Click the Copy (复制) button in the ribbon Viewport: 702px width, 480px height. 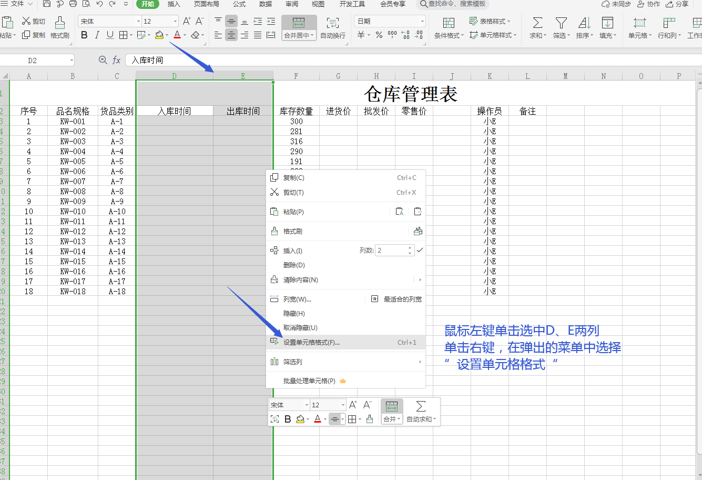(x=34, y=35)
